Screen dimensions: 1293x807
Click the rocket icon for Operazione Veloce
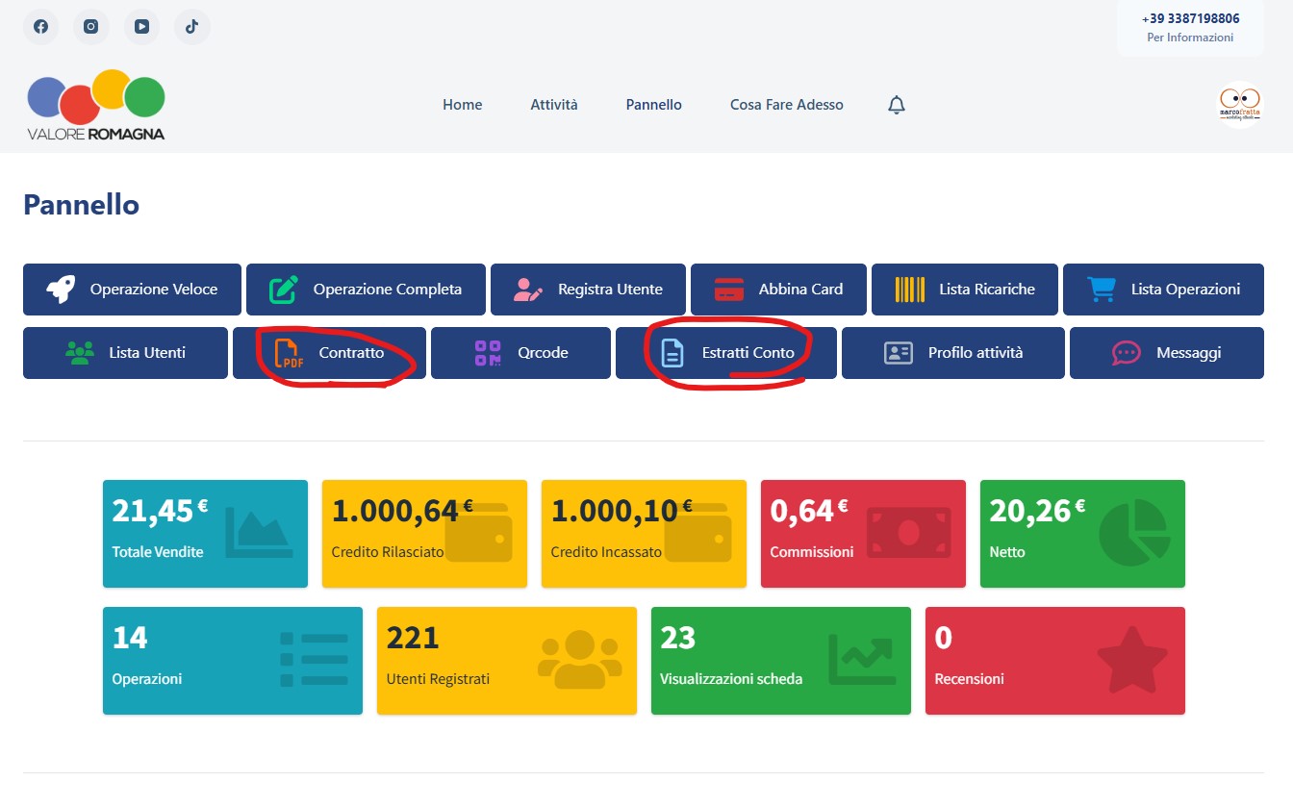(x=62, y=290)
